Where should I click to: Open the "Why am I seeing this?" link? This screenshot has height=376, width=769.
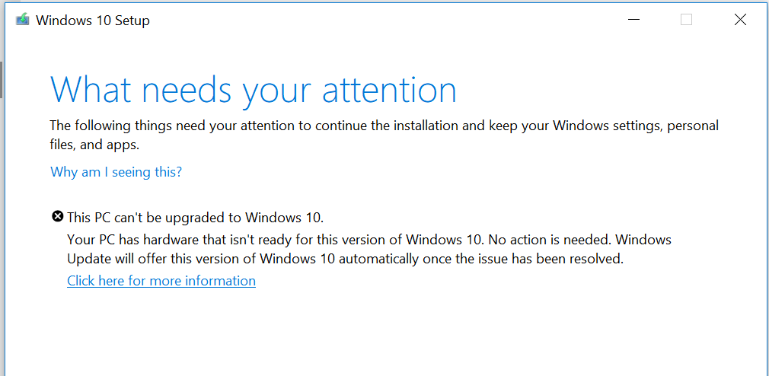(x=116, y=171)
